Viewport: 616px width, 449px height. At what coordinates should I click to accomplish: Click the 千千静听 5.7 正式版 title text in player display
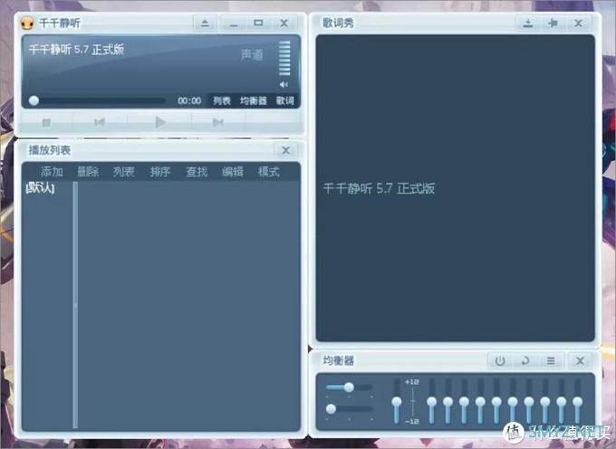click(x=76, y=50)
